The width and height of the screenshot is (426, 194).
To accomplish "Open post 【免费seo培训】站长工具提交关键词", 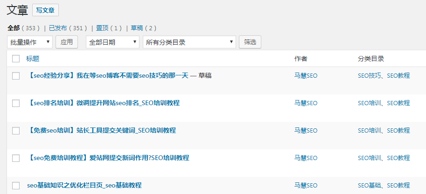I will click(101, 130).
